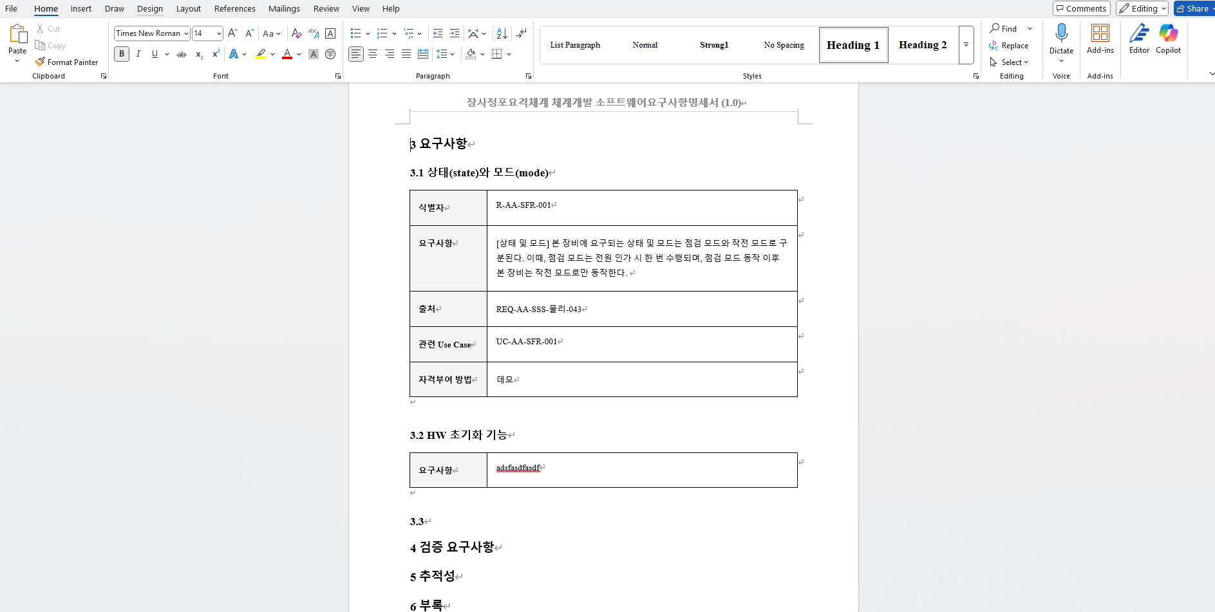1215x612 pixels.
Task: Open the Design ribbon tab
Action: coord(149,8)
